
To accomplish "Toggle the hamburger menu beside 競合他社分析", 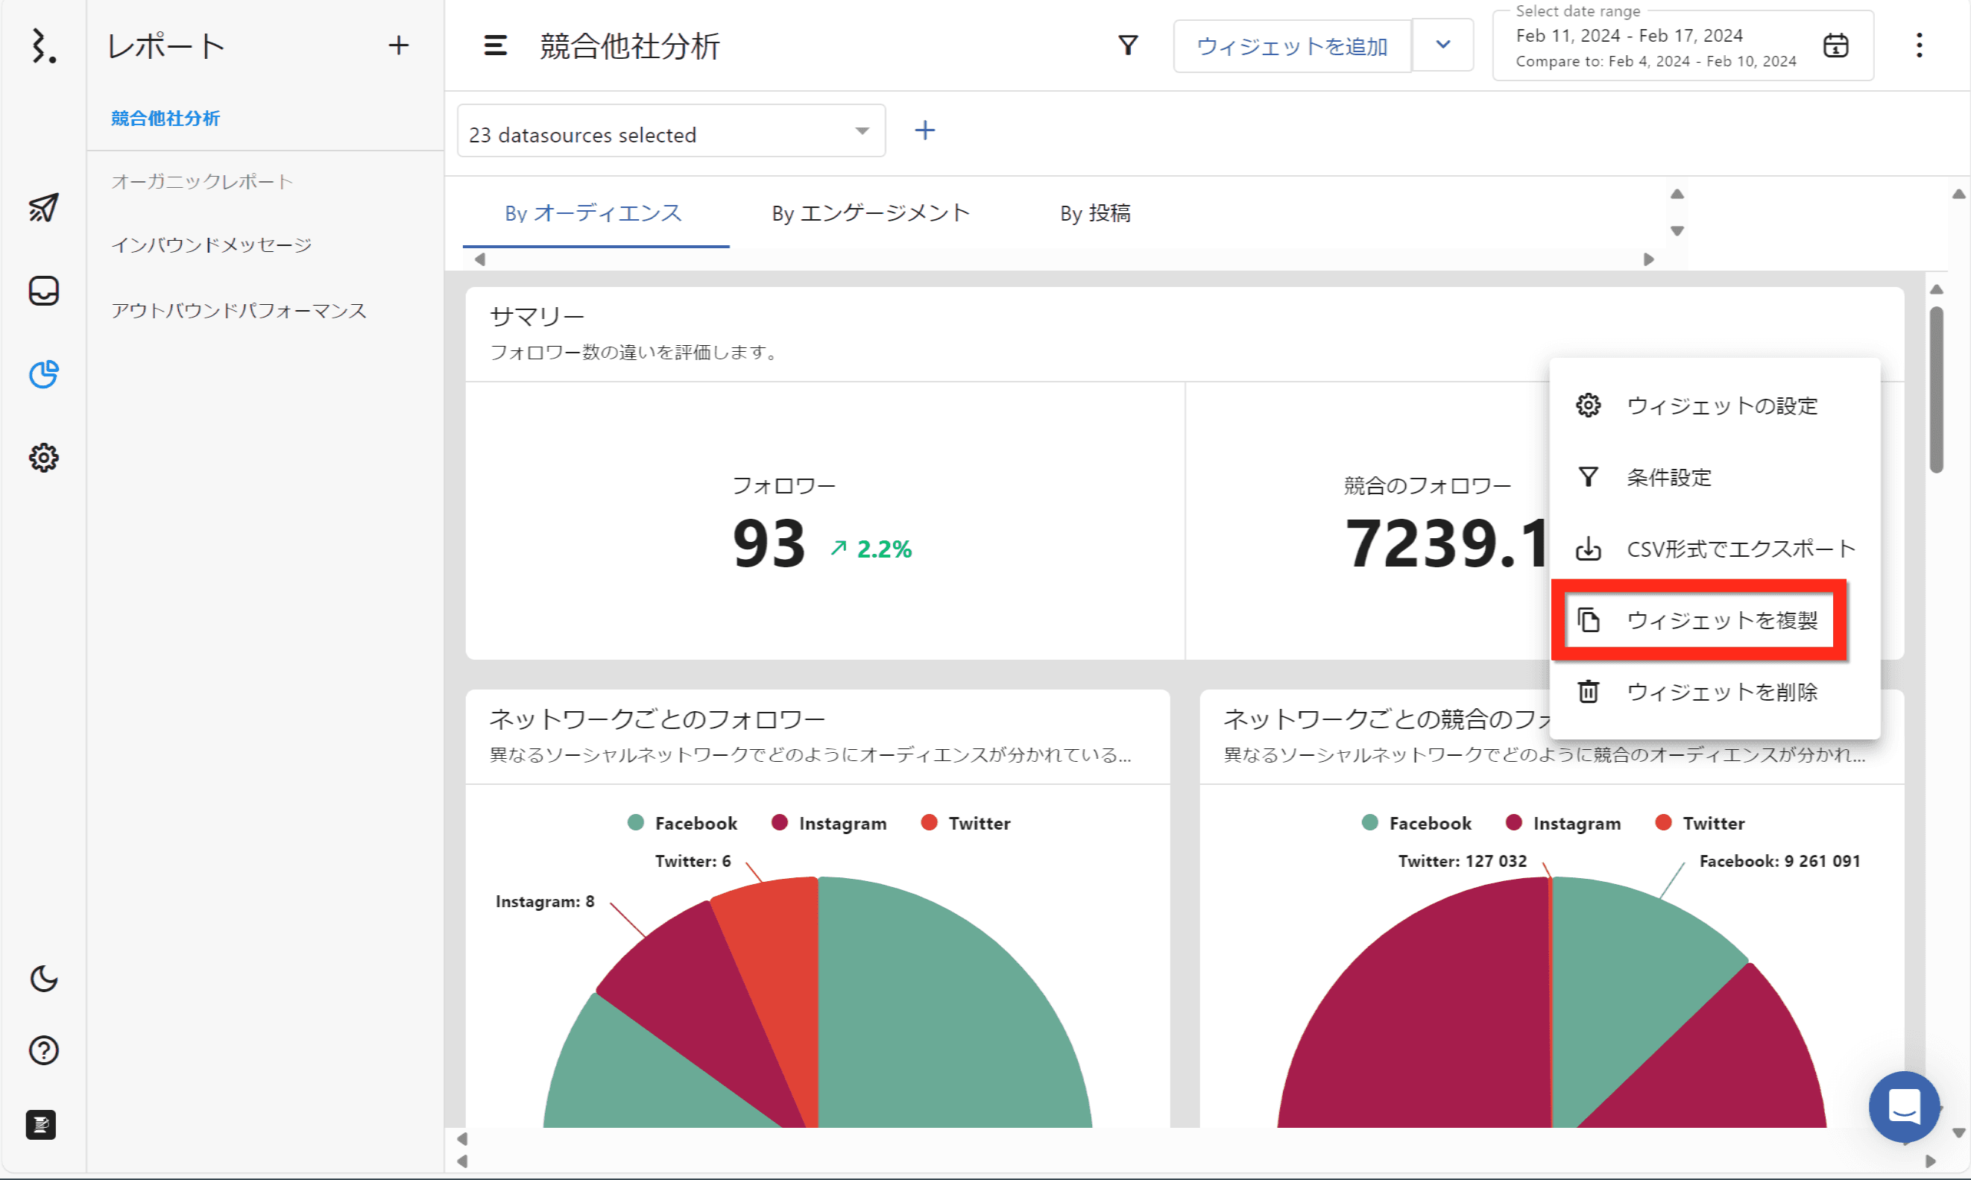I will tap(494, 45).
